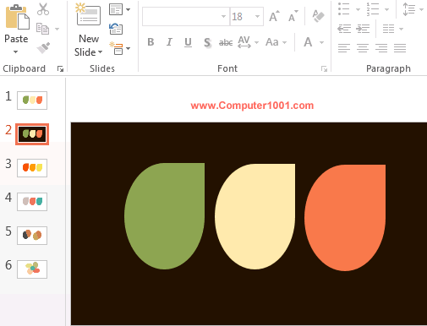Screen dimensions: 427x326
Task: Decrease list indent level
Action: 344,29
